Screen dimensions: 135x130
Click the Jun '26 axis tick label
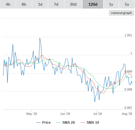(65, 114)
